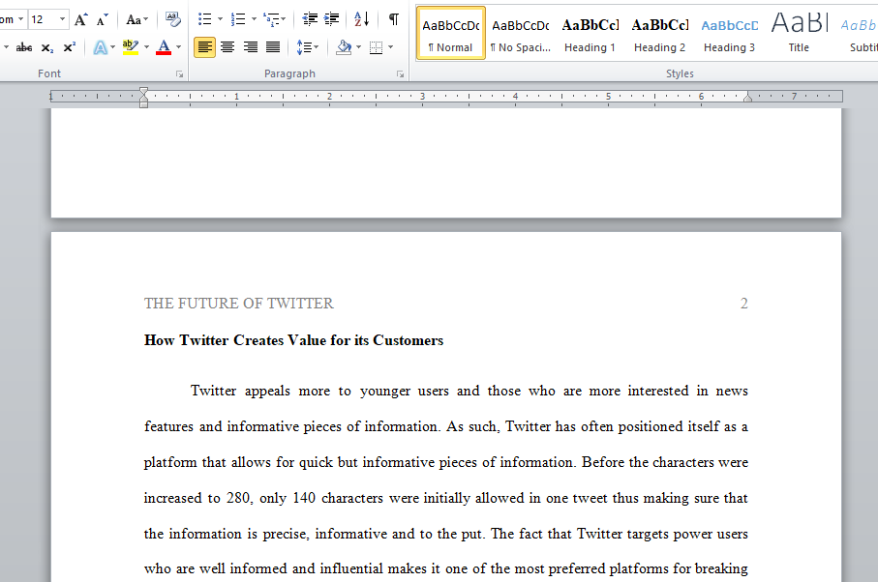This screenshot has height=582, width=878.
Task: Open the Paragraph dialog box launcher
Action: pyautogui.click(x=400, y=73)
